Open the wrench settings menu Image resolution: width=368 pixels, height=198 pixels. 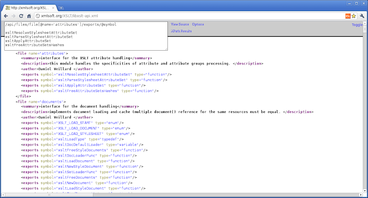(362, 16)
